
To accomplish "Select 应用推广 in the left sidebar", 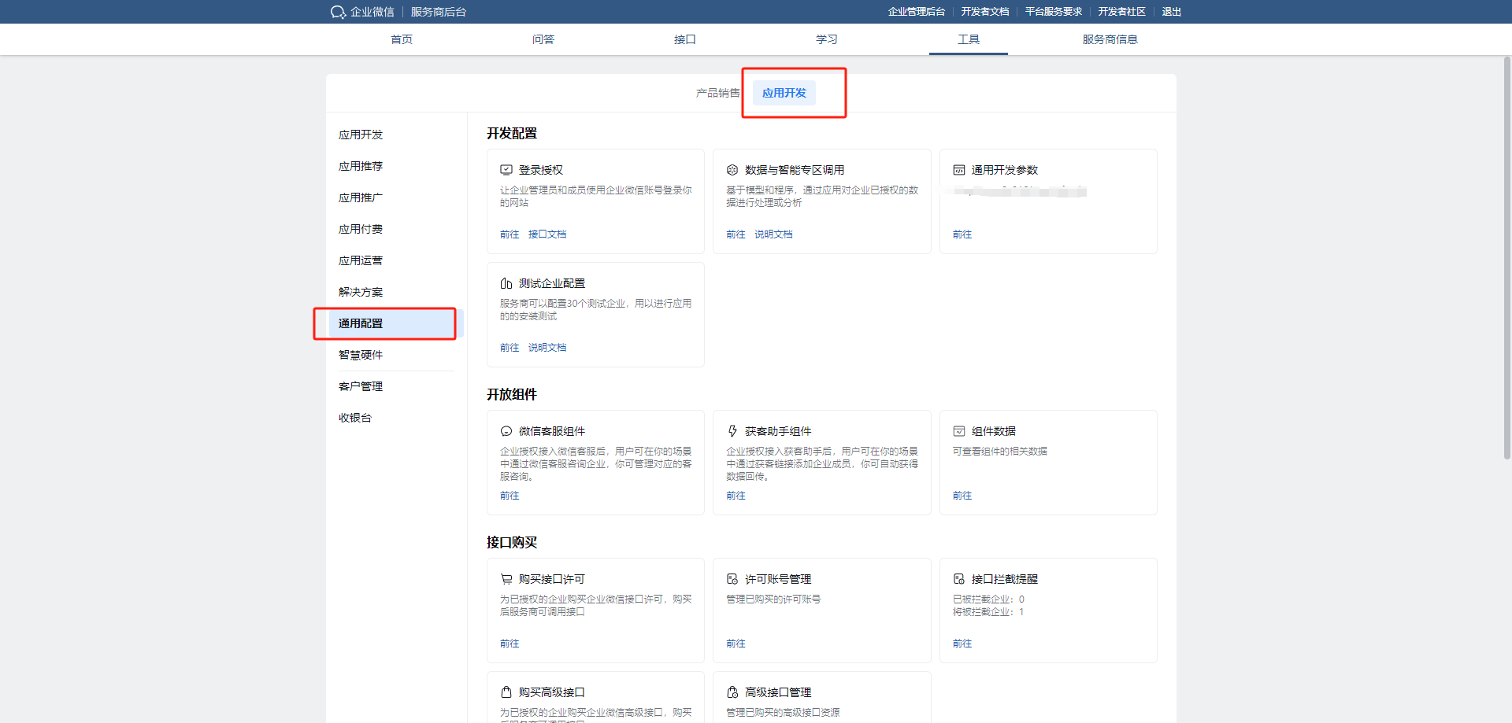I will pyautogui.click(x=361, y=197).
